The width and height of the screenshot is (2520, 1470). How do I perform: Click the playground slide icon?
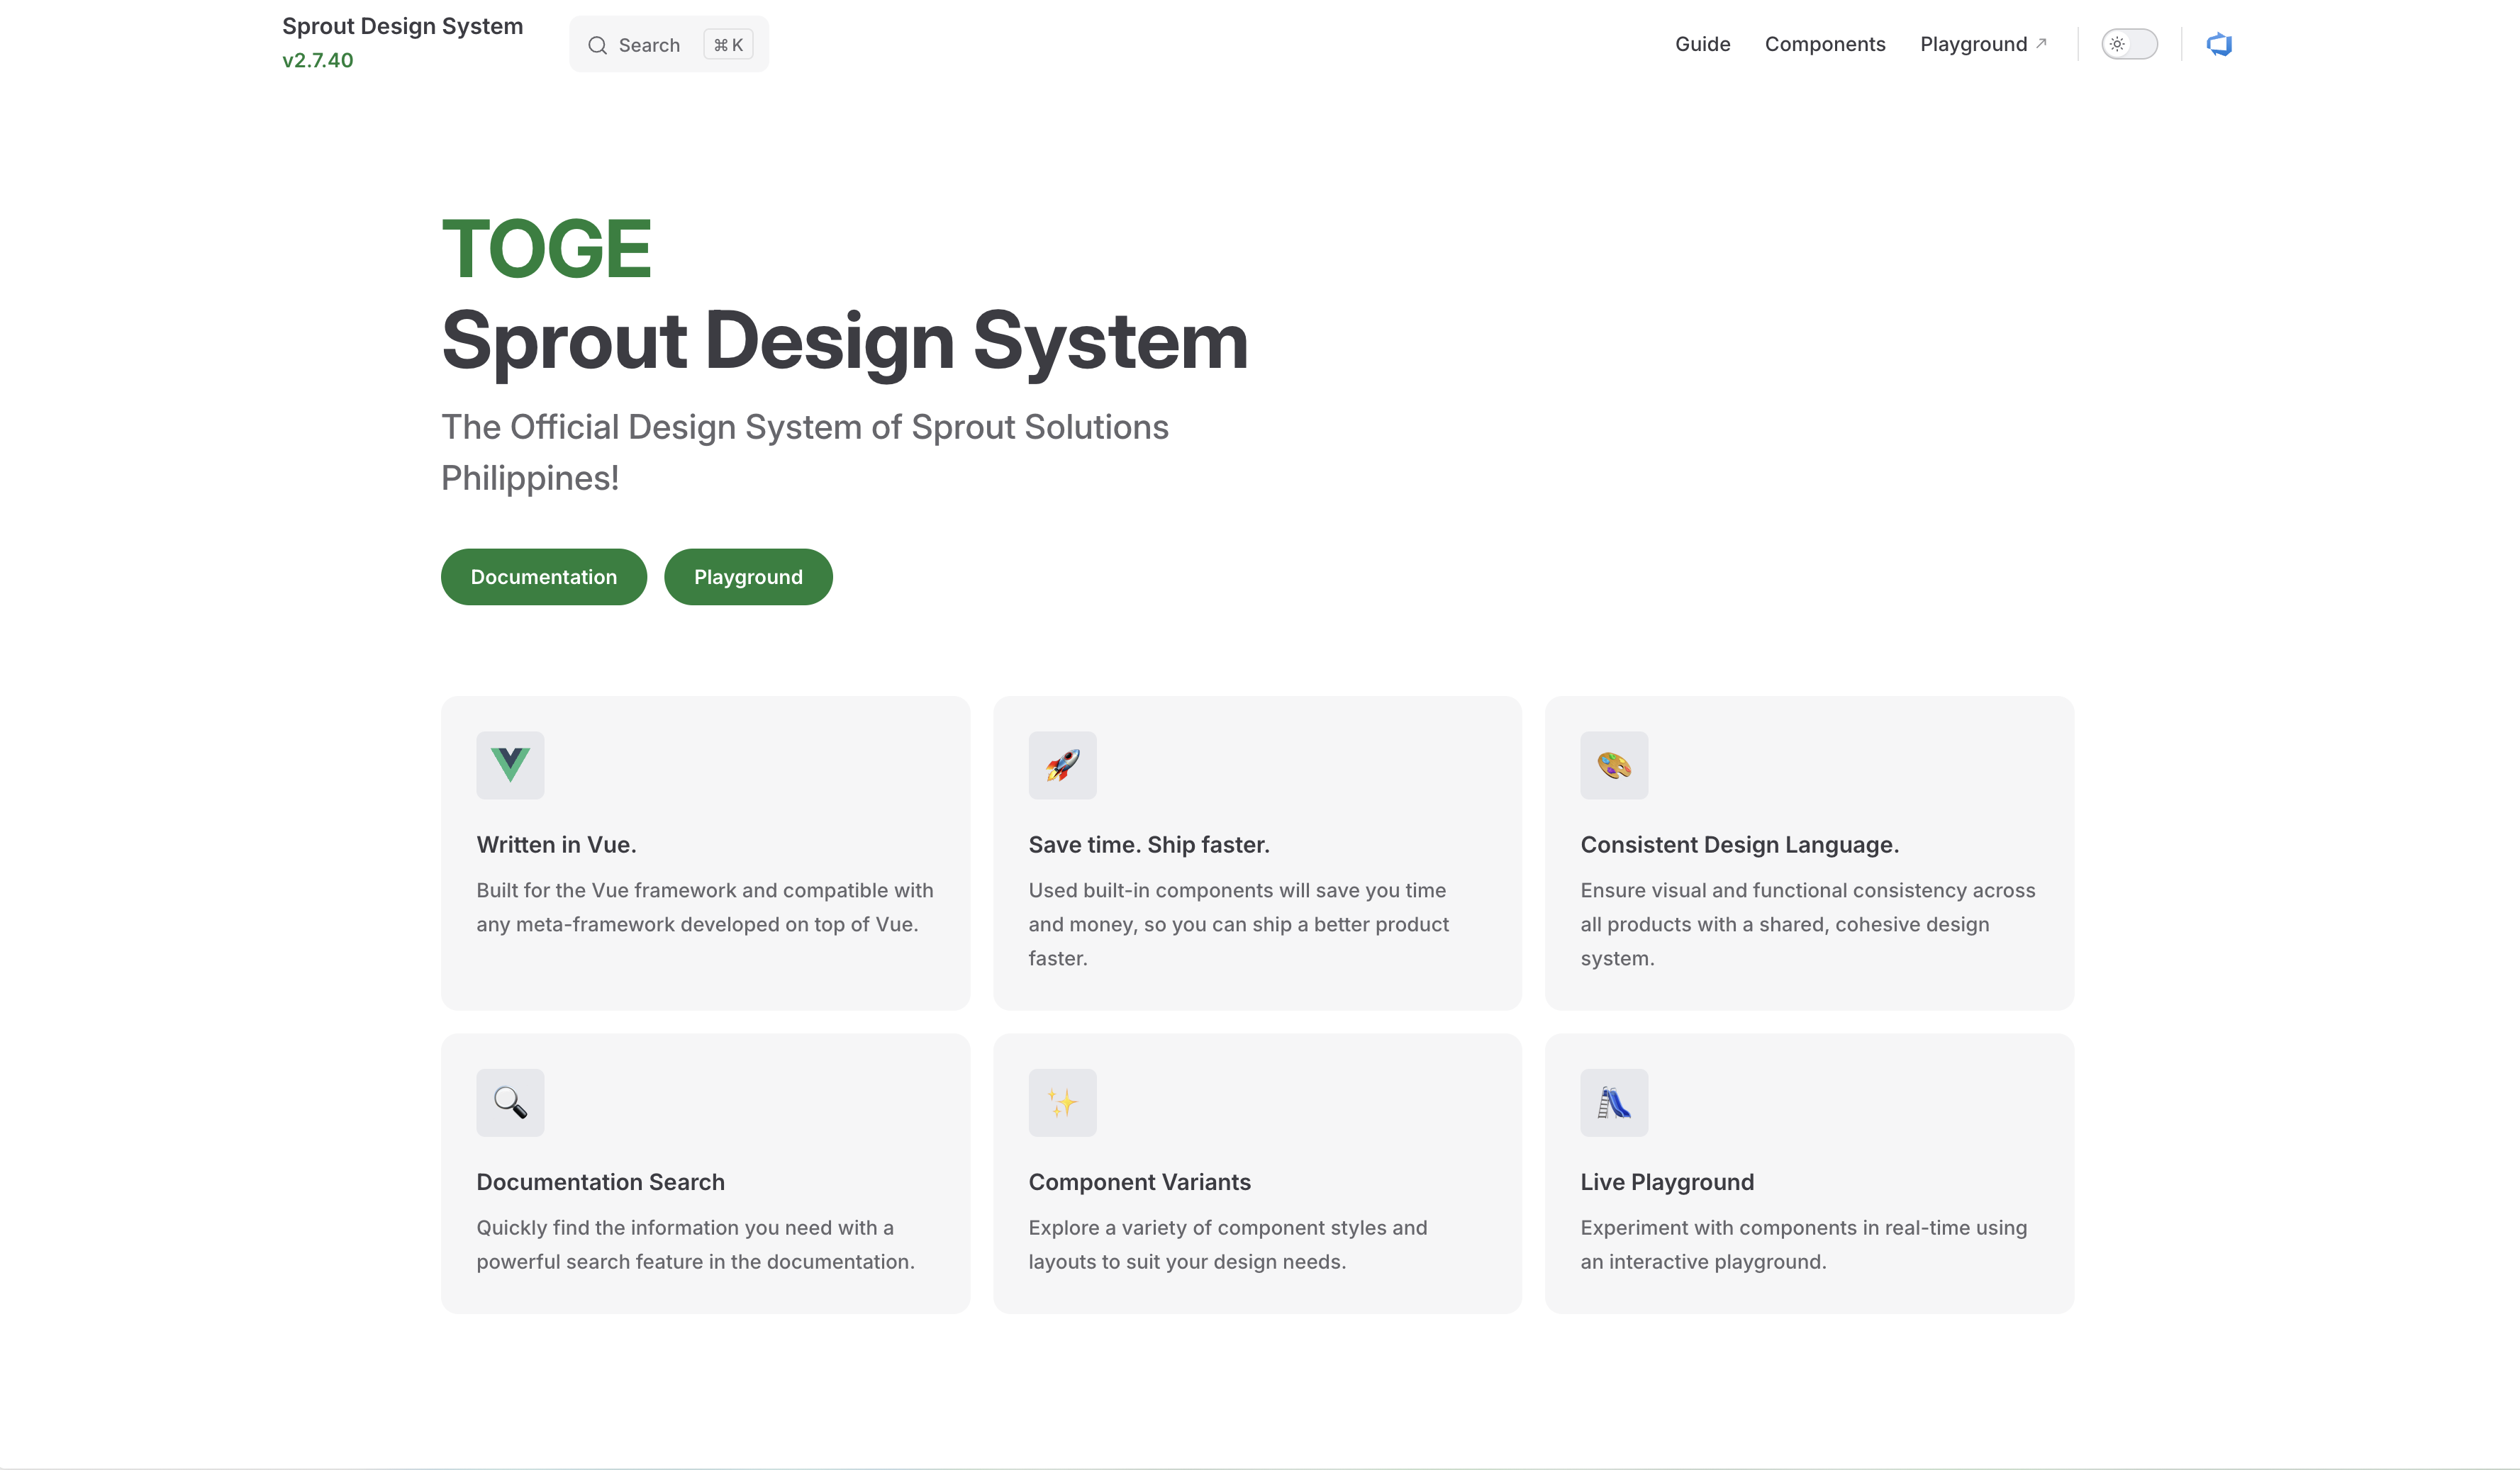point(1614,1102)
